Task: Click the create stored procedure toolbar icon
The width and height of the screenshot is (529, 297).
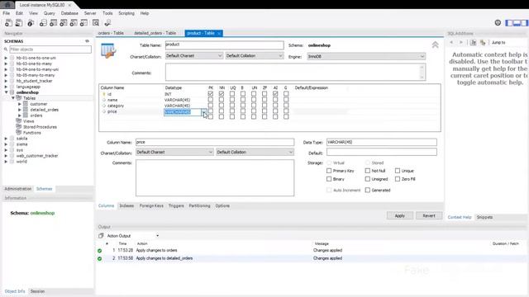Action: tap(74, 23)
